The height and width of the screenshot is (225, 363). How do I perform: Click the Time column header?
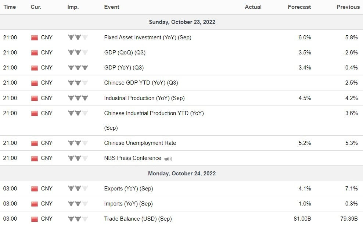coord(10,7)
